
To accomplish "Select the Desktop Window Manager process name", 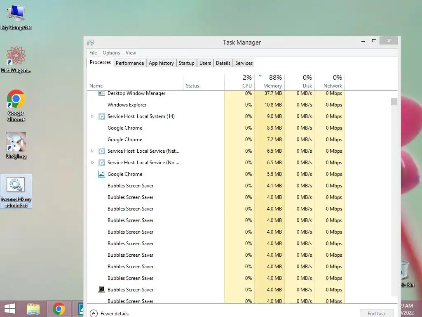I will pyautogui.click(x=136, y=93).
